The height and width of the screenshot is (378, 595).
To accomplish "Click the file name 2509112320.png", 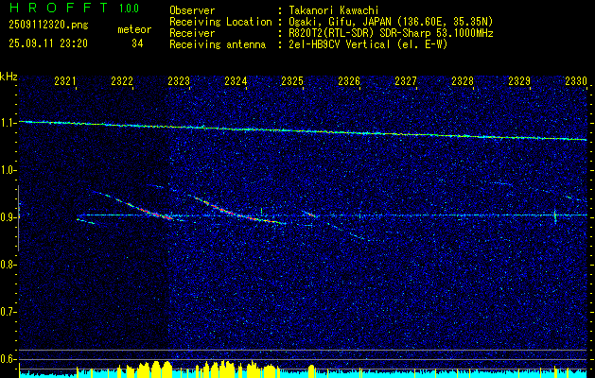I will (48, 26).
